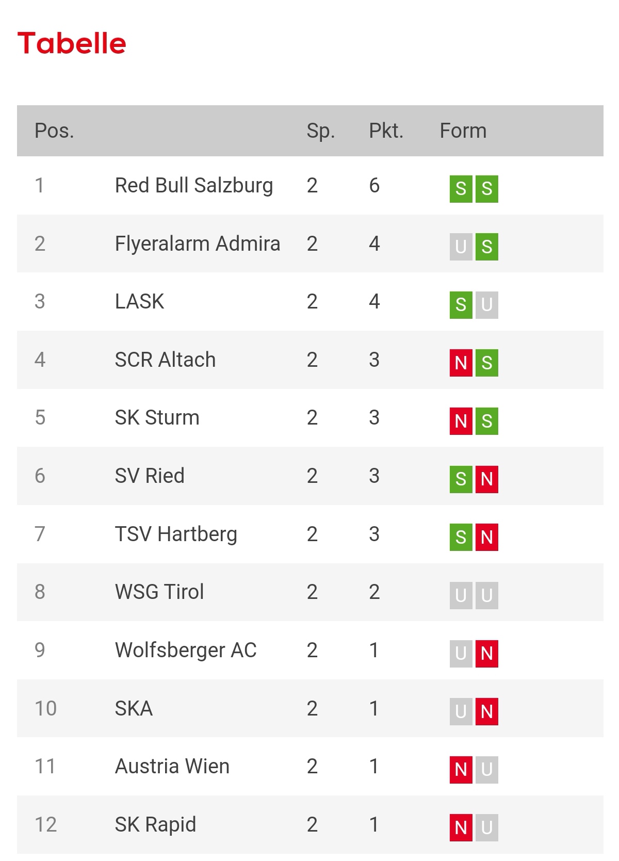Click the Pkt. column header

tap(386, 131)
